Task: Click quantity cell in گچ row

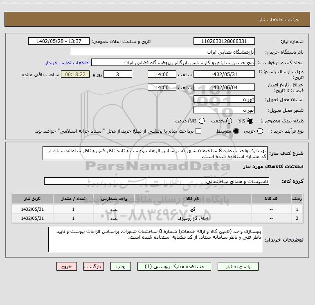Action: coord(73,209)
